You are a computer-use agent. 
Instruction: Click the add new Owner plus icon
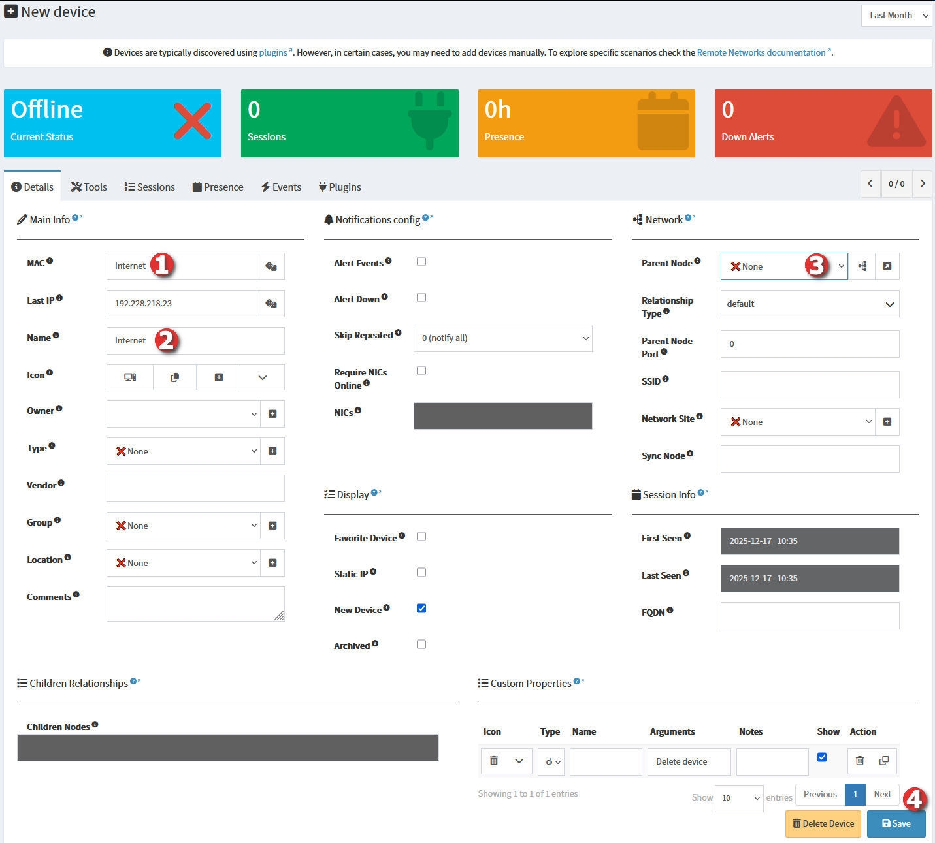pyautogui.click(x=272, y=414)
